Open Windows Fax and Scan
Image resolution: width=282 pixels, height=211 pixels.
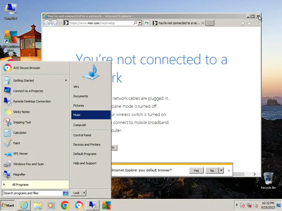click(x=36, y=164)
